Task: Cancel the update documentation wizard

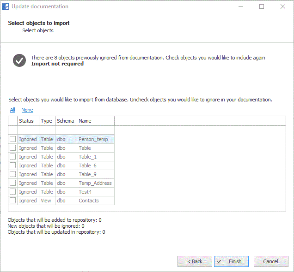Action: [x=271, y=261]
